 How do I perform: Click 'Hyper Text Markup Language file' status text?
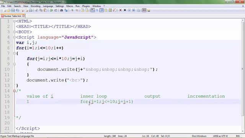[17, 136]
